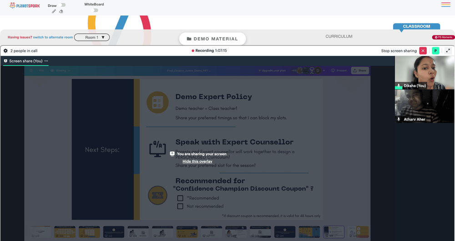Hide this overlay link
The image size is (455, 241).
coord(197,162)
